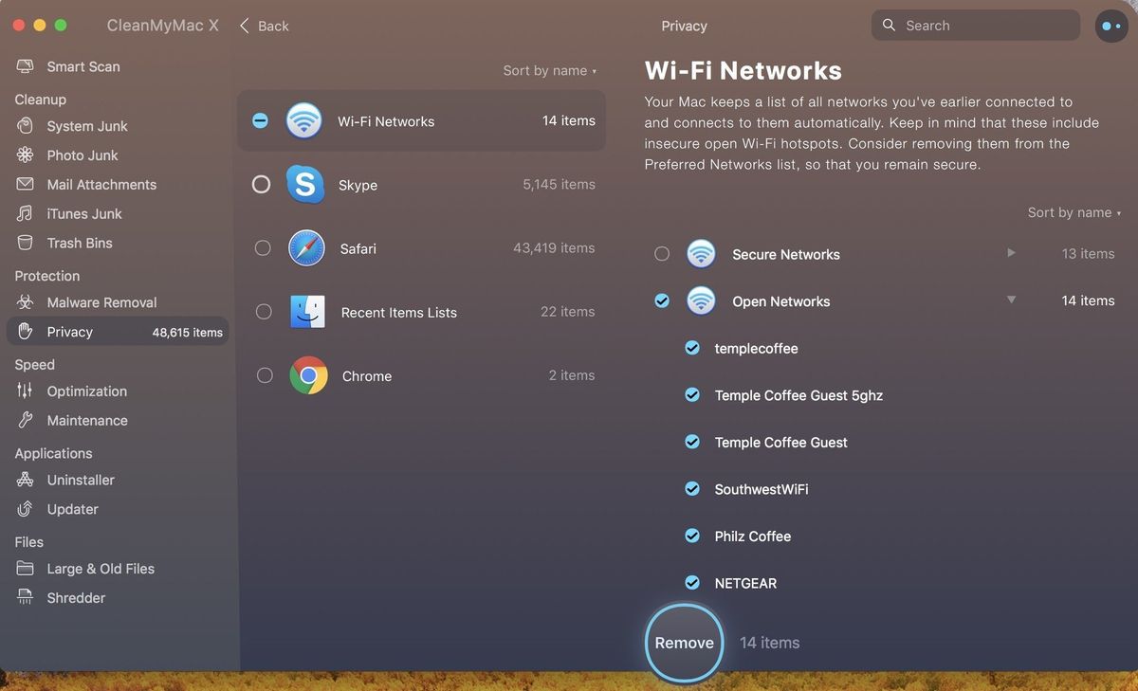Click the Maintenance label in sidebar
This screenshot has height=691, width=1138.
(87, 420)
